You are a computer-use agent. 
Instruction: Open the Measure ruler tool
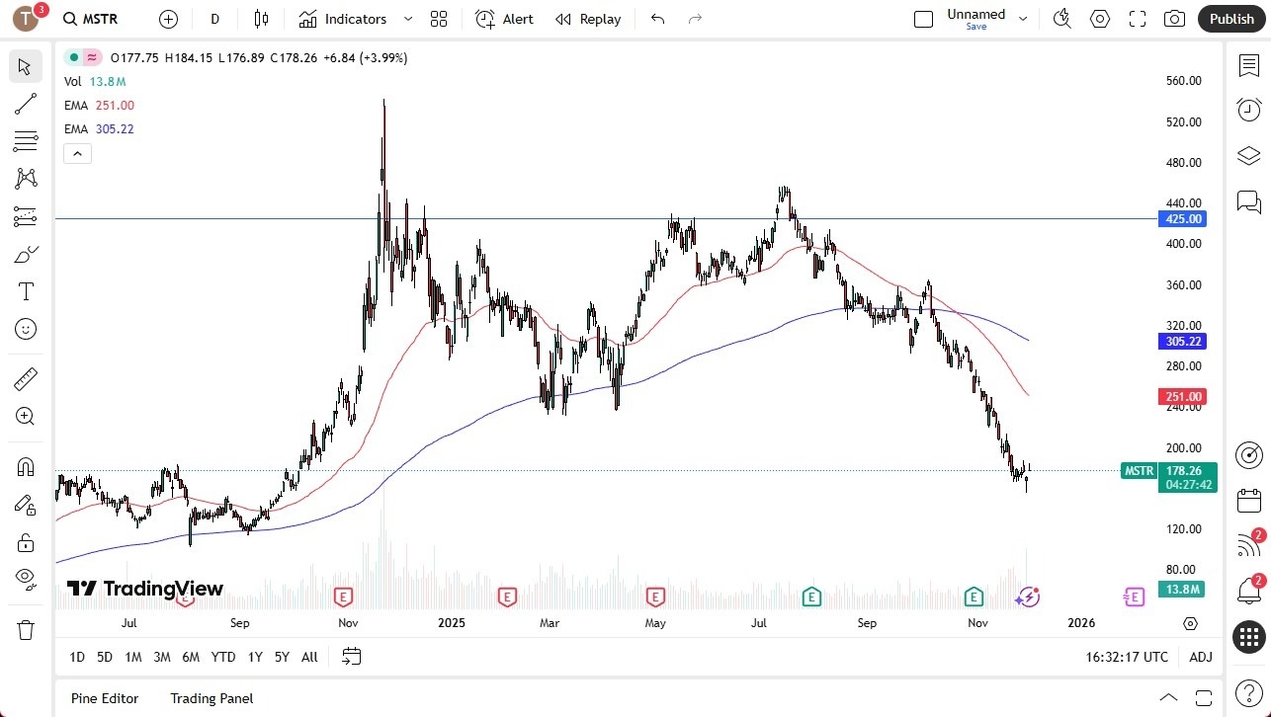26,378
